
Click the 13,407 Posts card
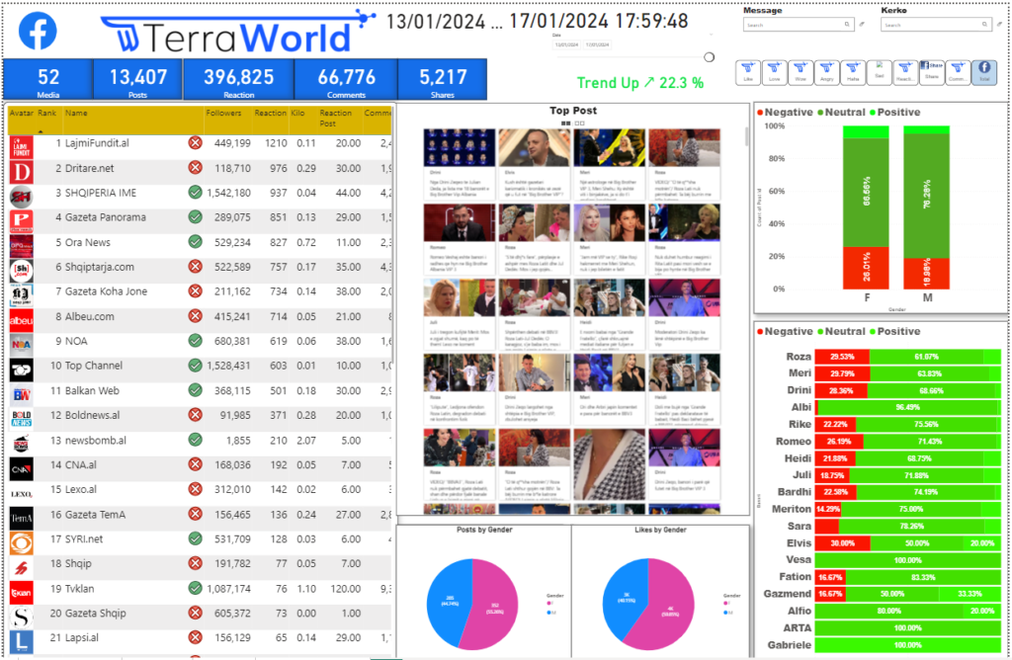pos(138,80)
